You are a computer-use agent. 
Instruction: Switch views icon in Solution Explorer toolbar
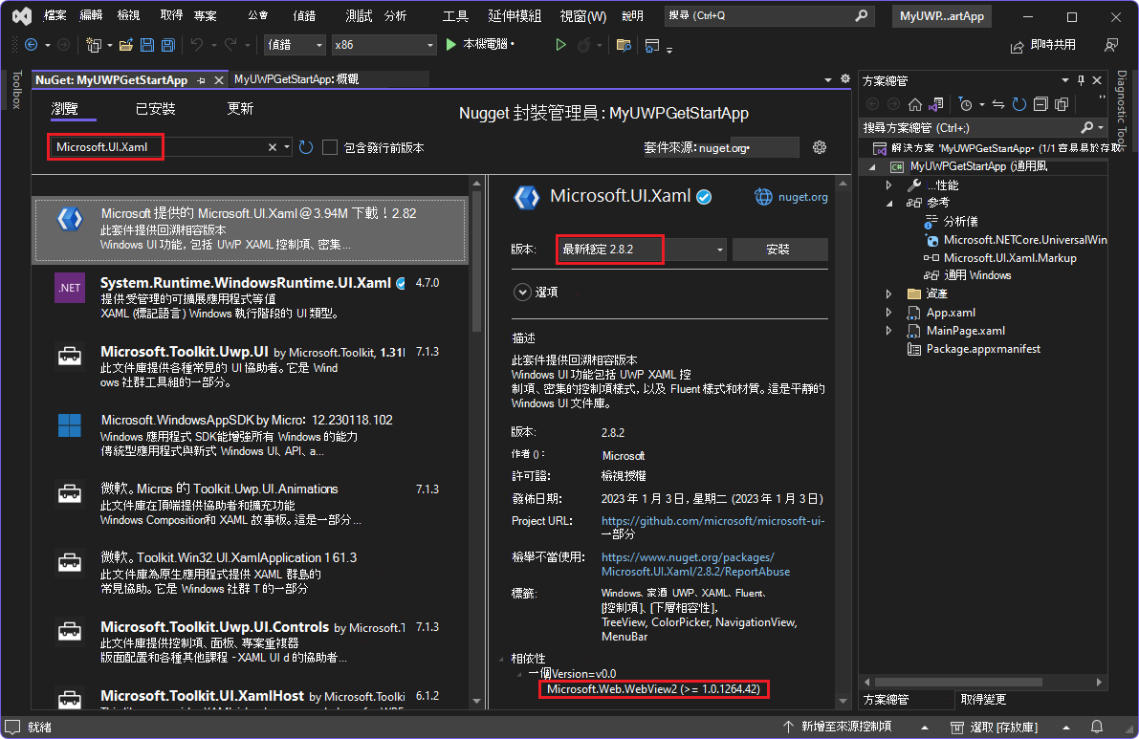(x=936, y=104)
